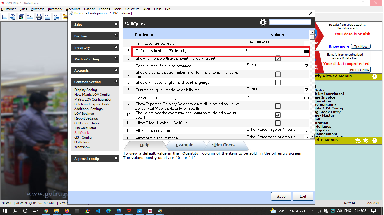Select the Help tab
Viewport: 384px width, 215px height.
click(145, 145)
